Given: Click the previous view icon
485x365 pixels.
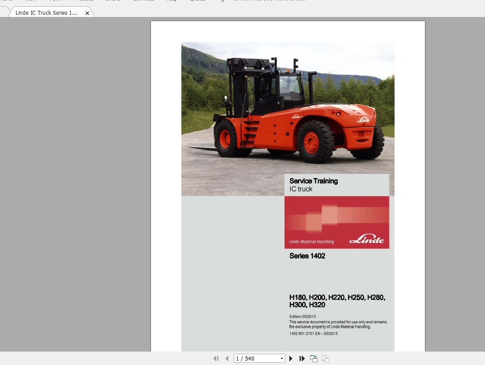Looking at the screenshot, I should click(x=314, y=358).
